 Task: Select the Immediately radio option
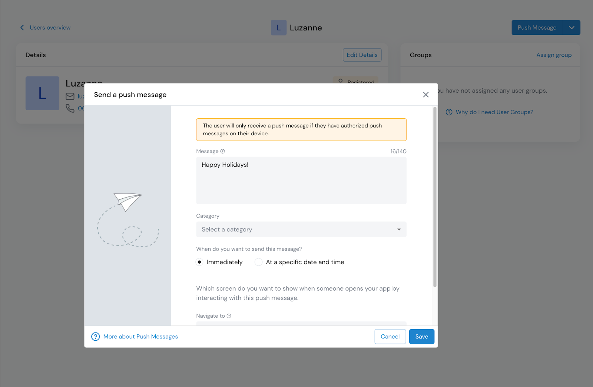pos(199,262)
